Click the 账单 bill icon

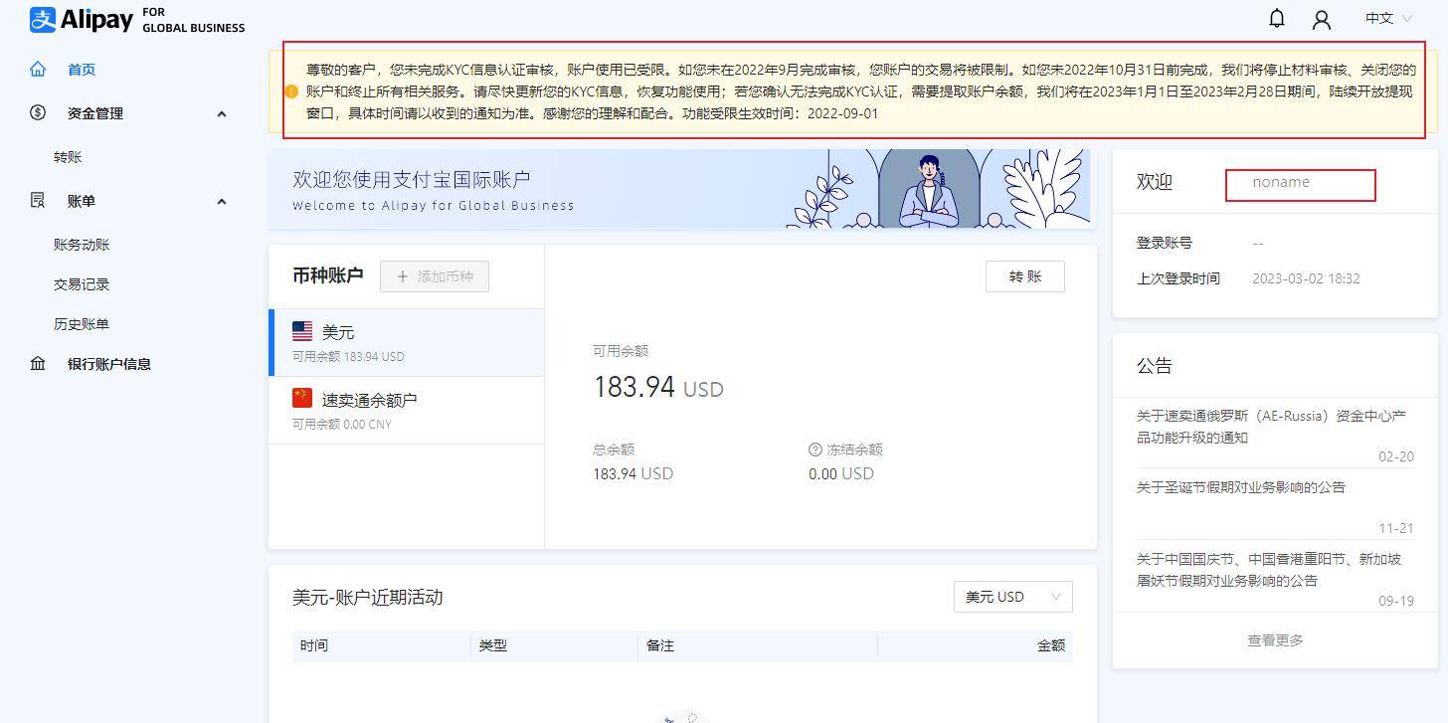coord(38,201)
